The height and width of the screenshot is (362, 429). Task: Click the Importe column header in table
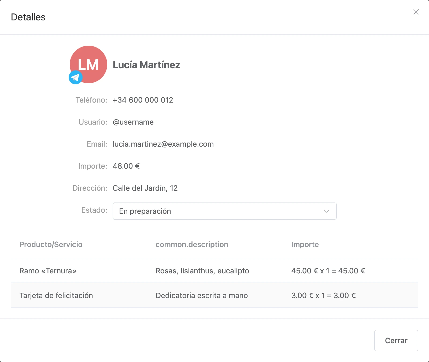pyautogui.click(x=305, y=244)
